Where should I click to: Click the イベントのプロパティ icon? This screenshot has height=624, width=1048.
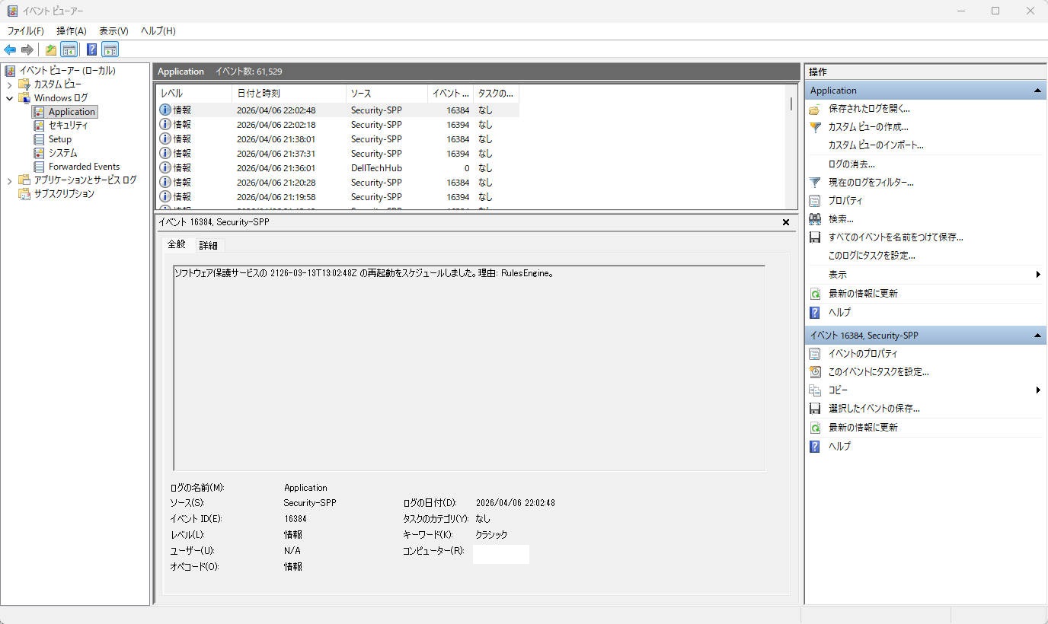(815, 354)
